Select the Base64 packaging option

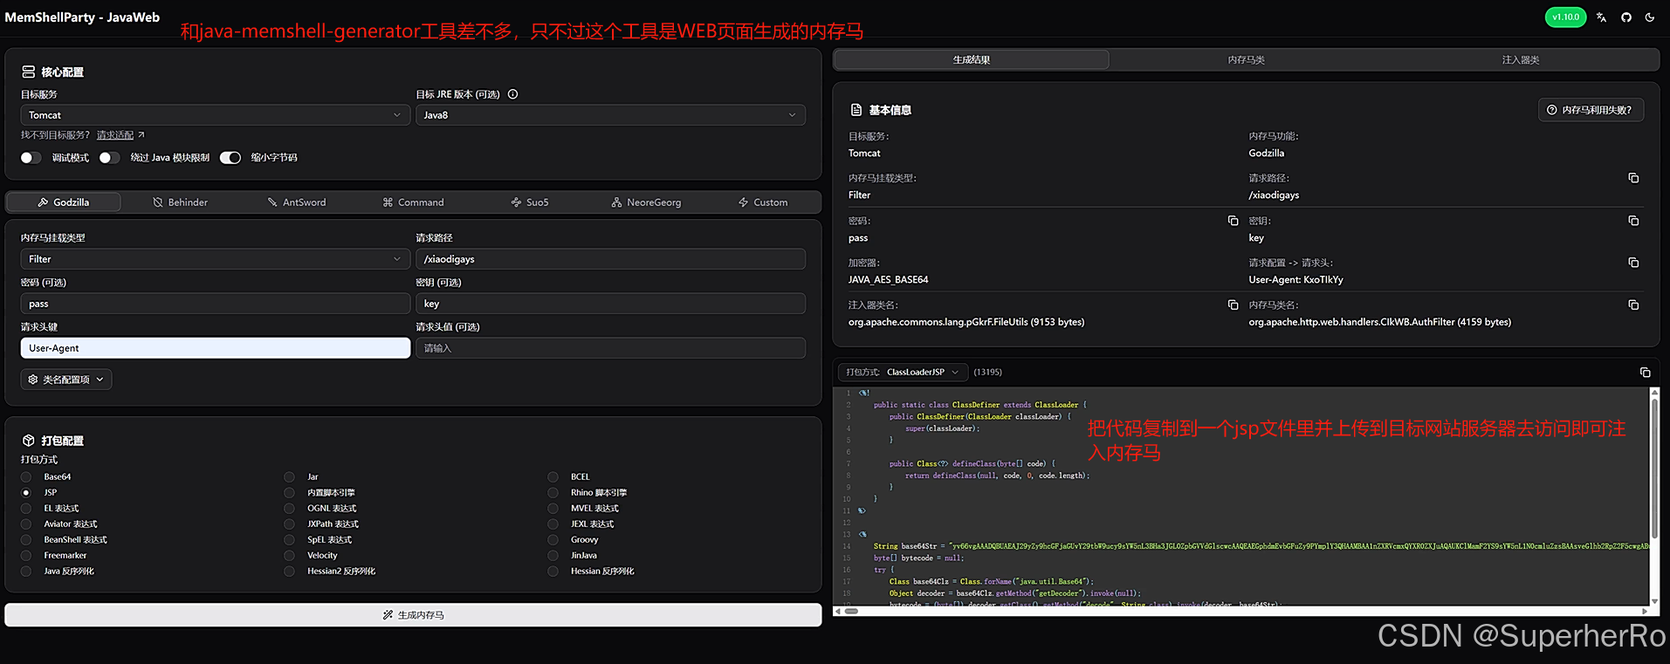26,477
